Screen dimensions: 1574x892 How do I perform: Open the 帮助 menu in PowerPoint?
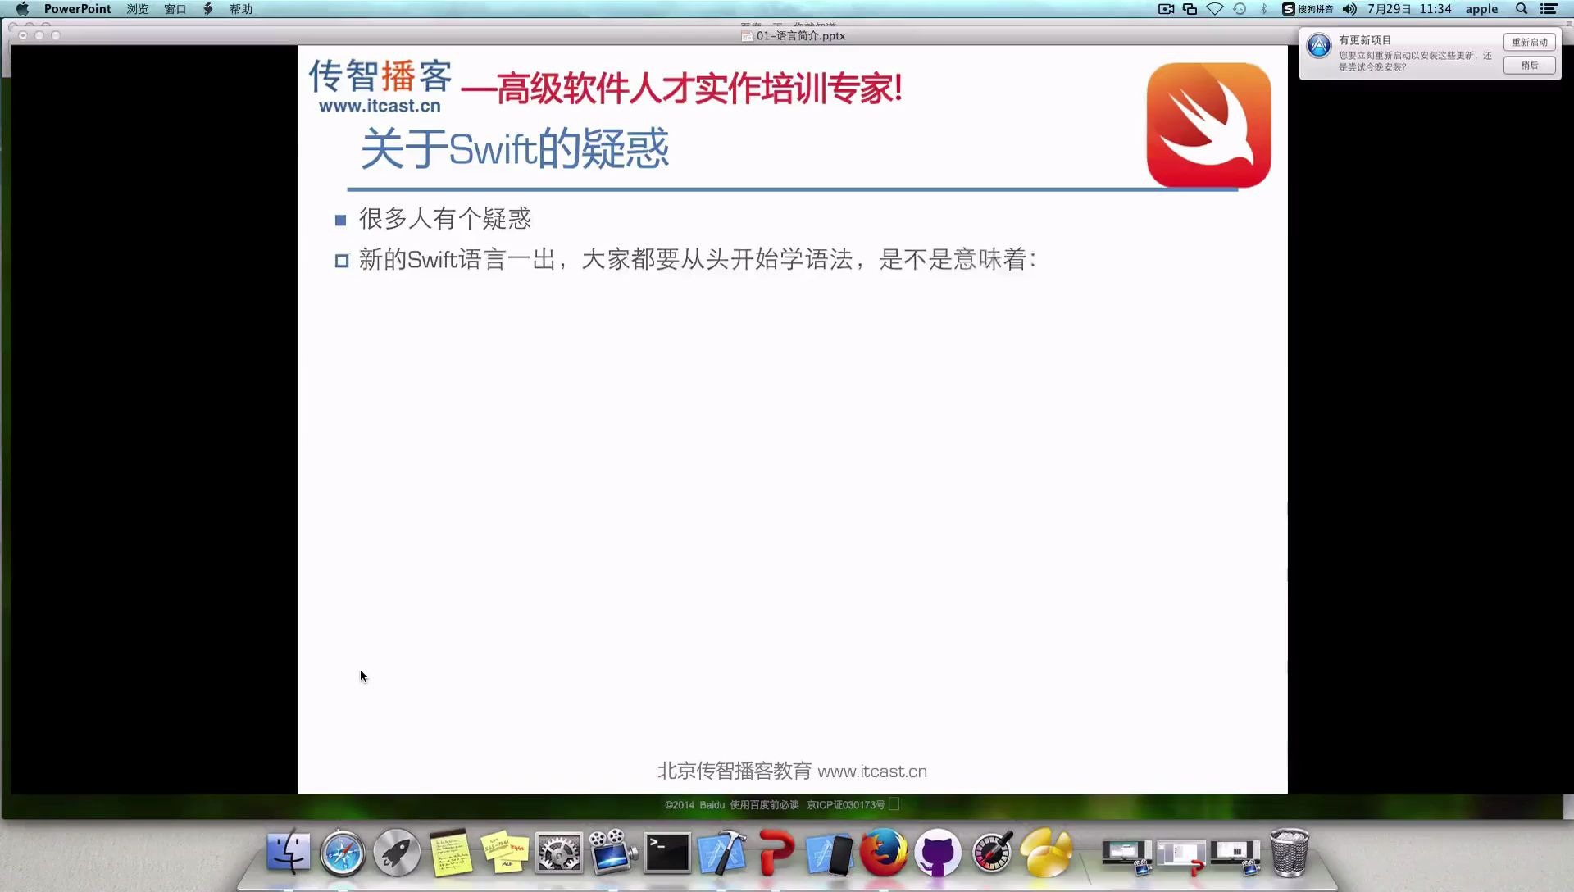(240, 9)
